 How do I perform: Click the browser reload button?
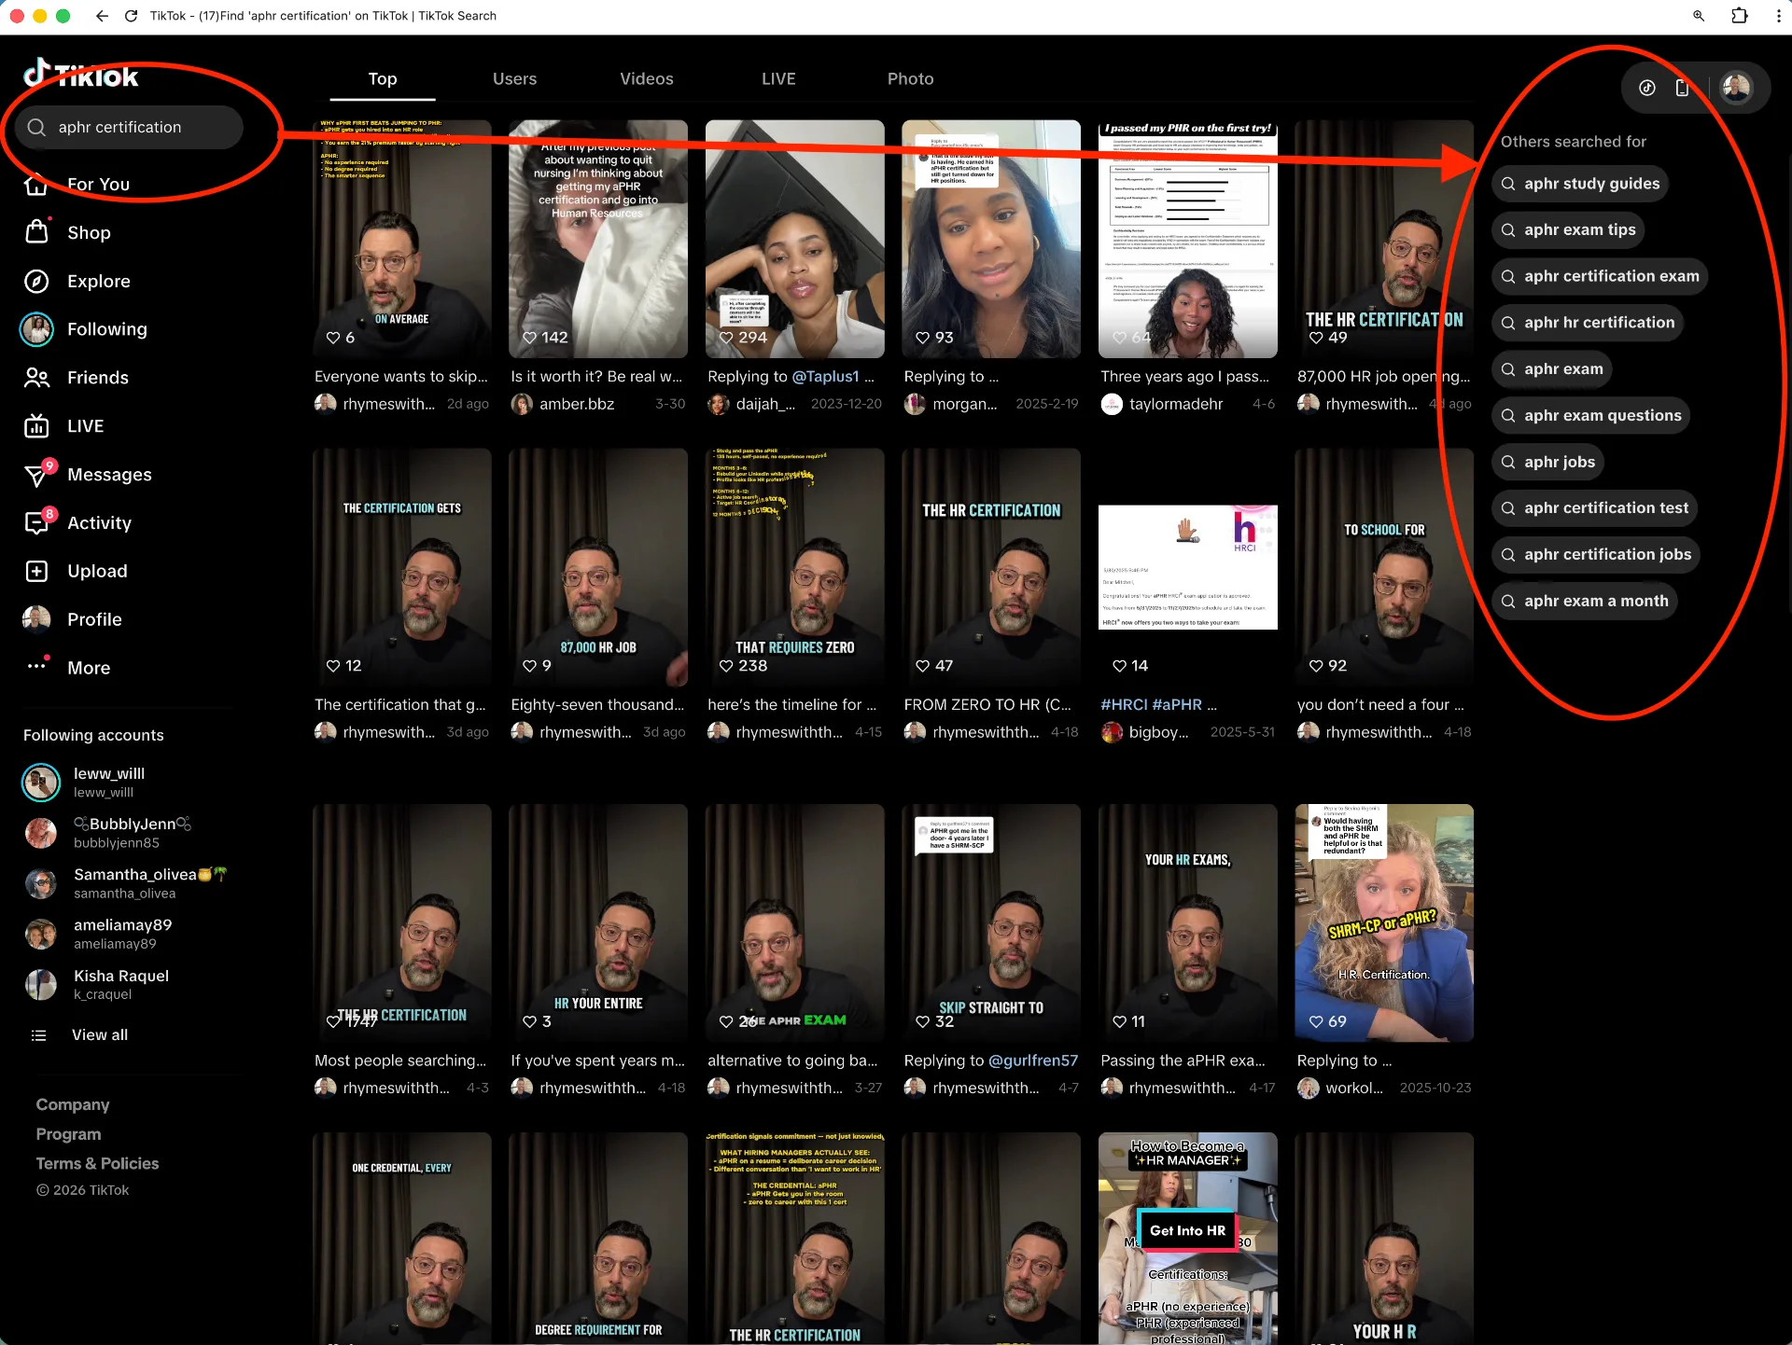point(131,16)
